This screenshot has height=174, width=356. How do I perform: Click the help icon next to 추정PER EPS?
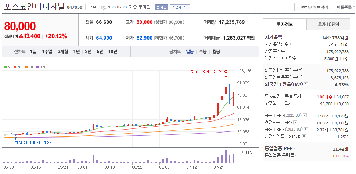[x=295, y=123]
